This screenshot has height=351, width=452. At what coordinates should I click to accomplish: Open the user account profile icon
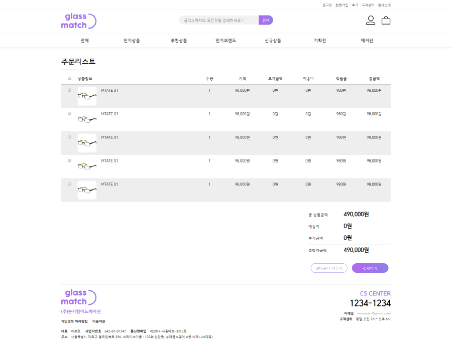click(371, 20)
